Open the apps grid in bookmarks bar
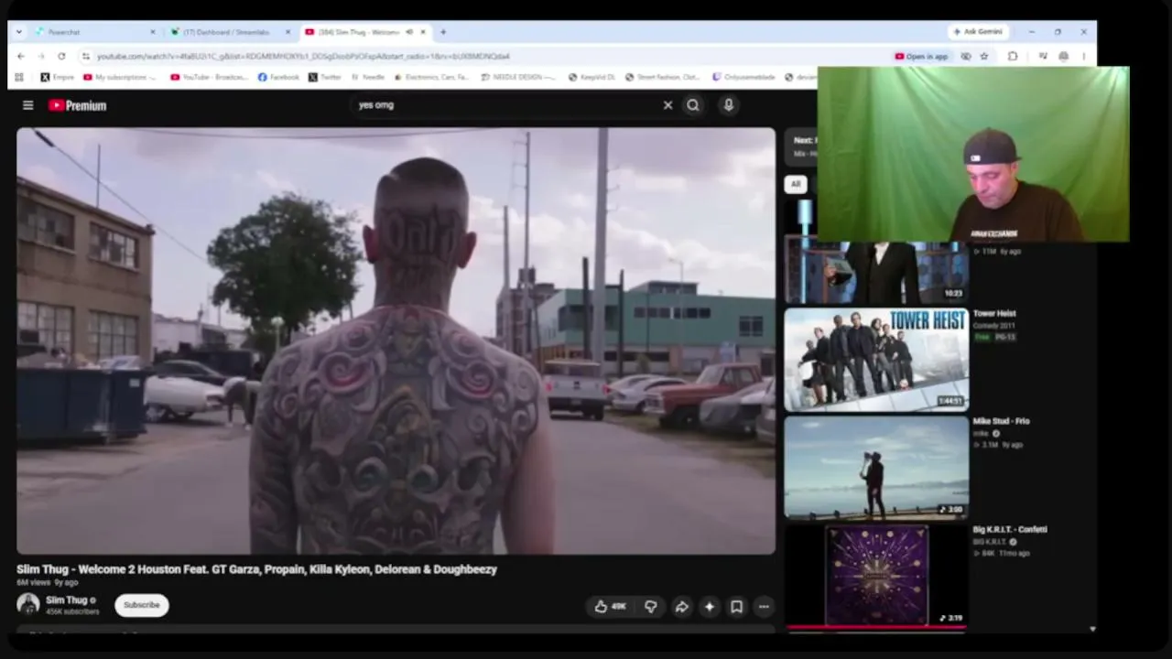This screenshot has width=1172, height=659. (x=19, y=78)
